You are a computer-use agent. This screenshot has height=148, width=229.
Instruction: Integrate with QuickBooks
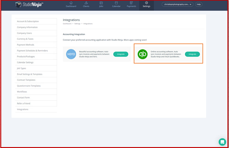[192, 54]
